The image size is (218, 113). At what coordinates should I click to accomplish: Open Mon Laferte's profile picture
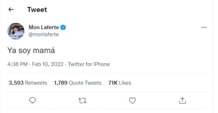click(x=16, y=31)
